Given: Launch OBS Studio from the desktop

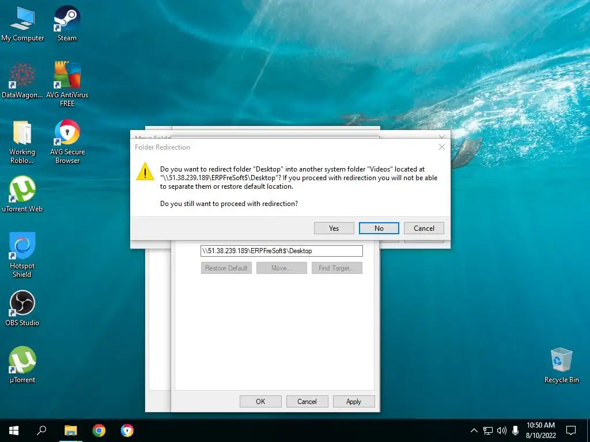Looking at the screenshot, I should click(22, 308).
